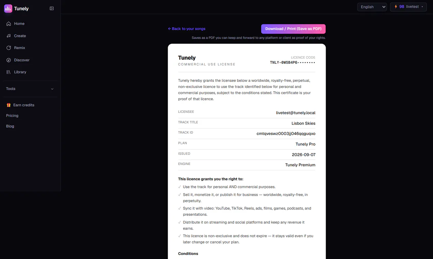Click 'This licence is non-exclusive' line
The image size is (433, 259).
pos(248,239)
